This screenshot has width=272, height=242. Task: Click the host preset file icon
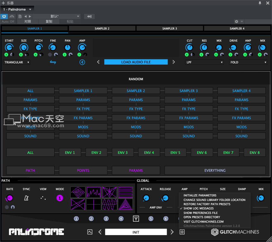(20, 16)
